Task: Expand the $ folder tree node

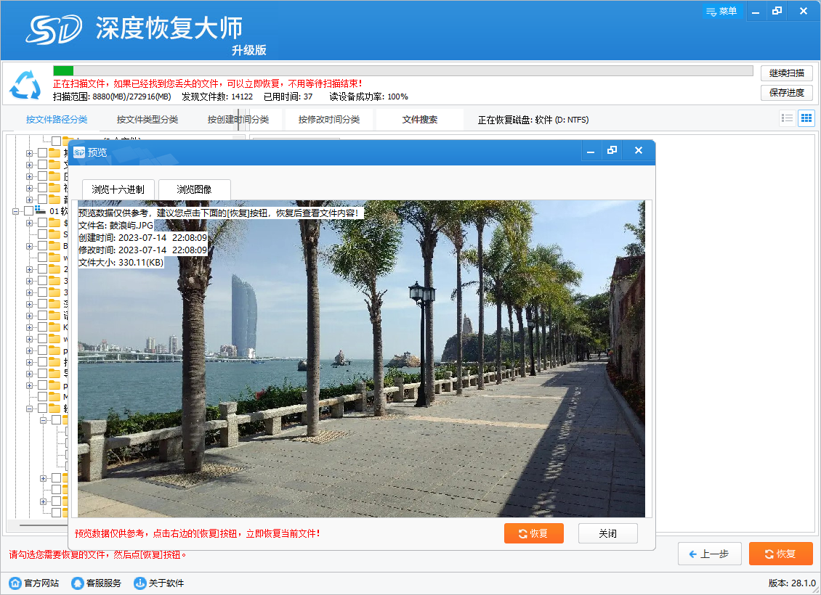Action: 30,223
